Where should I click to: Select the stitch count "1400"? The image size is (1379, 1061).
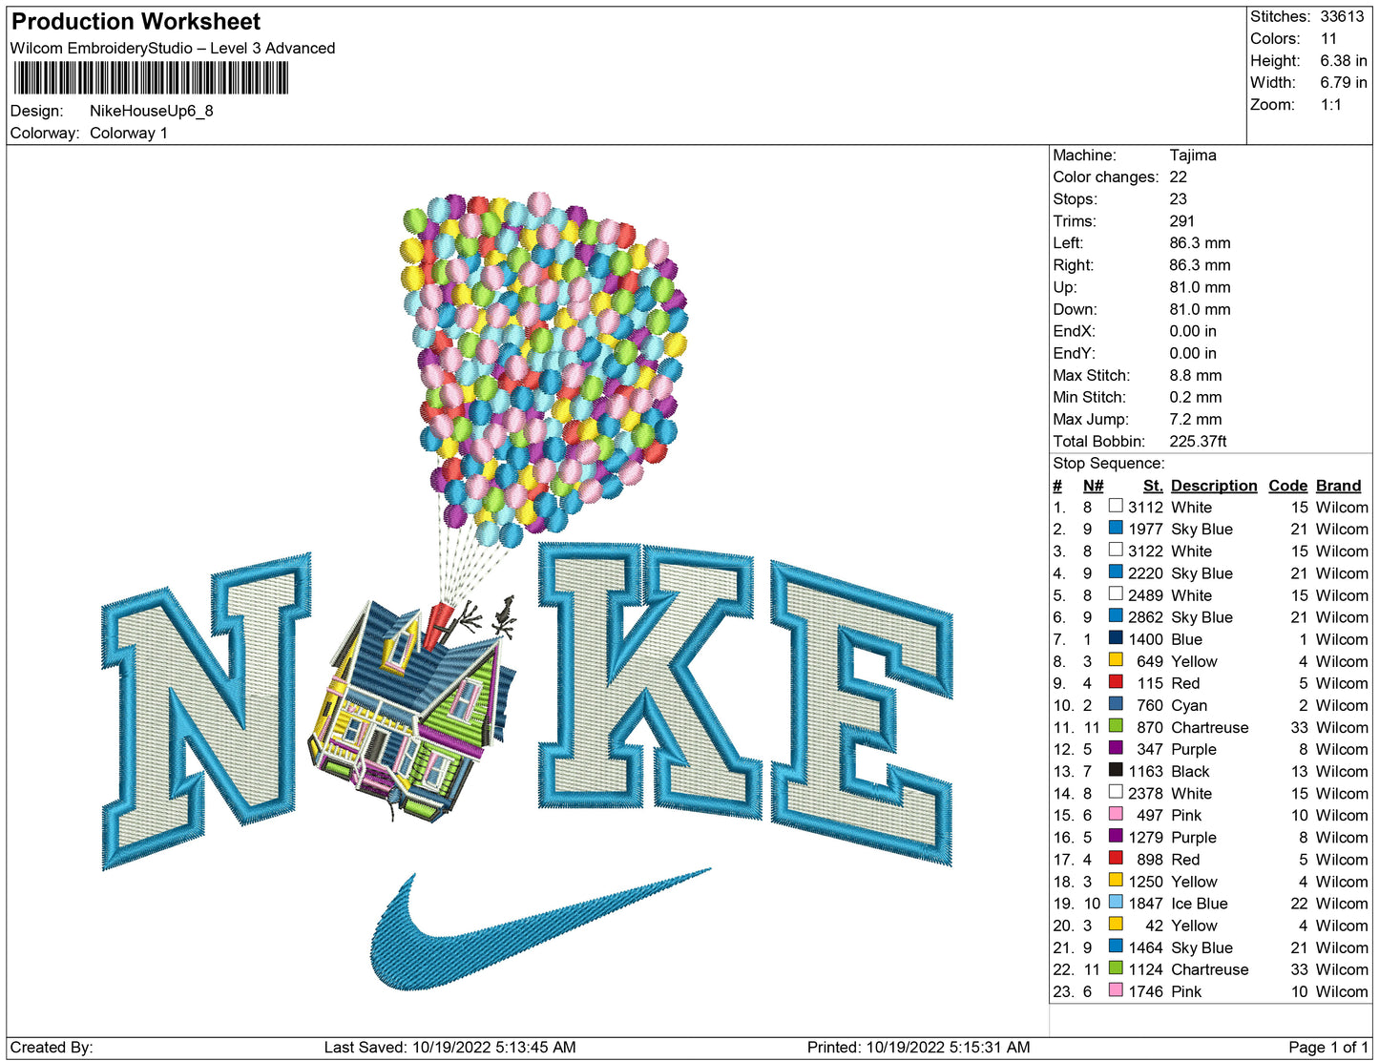click(x=1145, y=639)
